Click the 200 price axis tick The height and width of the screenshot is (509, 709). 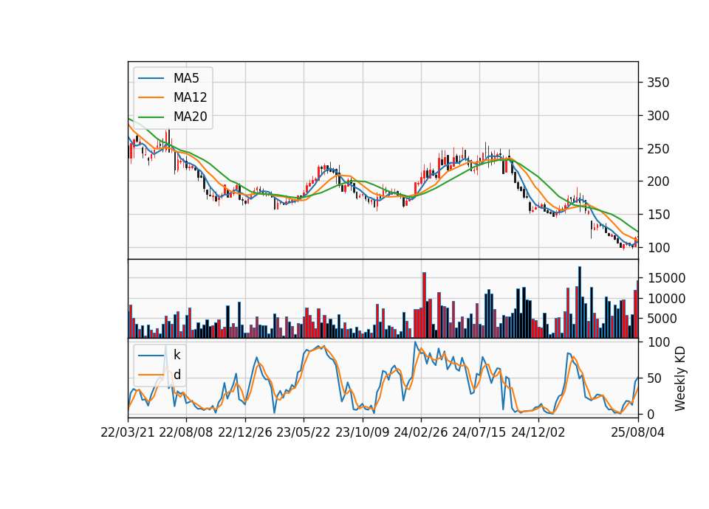point(658,181)
